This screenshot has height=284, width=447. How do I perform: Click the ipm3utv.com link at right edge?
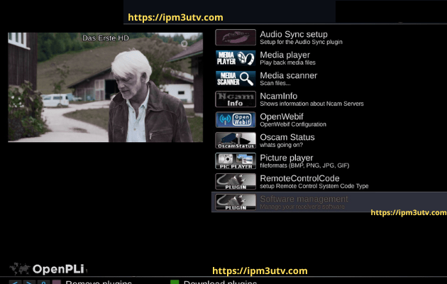[409, 212]
